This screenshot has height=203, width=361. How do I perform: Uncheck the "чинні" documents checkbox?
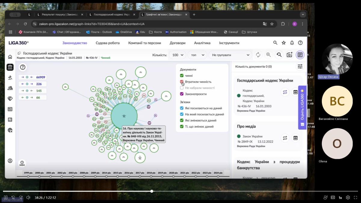click(x=182, y=76)
